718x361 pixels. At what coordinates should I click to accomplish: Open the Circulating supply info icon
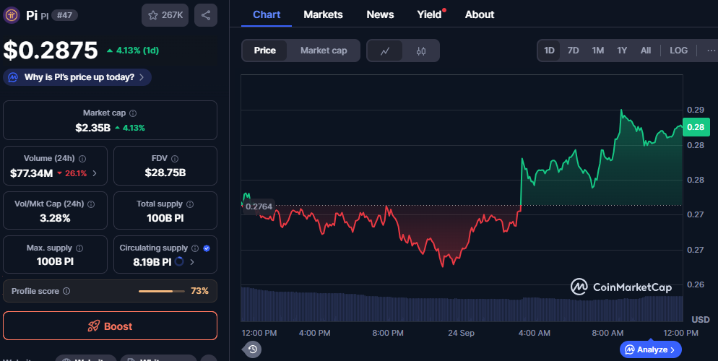pos(195,248)
